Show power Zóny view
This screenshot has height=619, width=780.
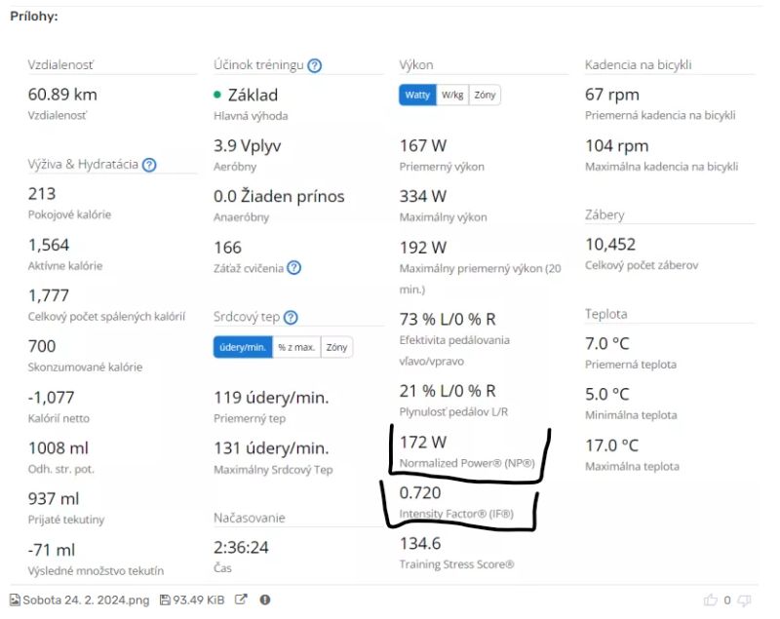point(485,95)
